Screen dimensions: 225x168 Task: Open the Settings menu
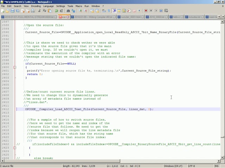pos(60,6)
